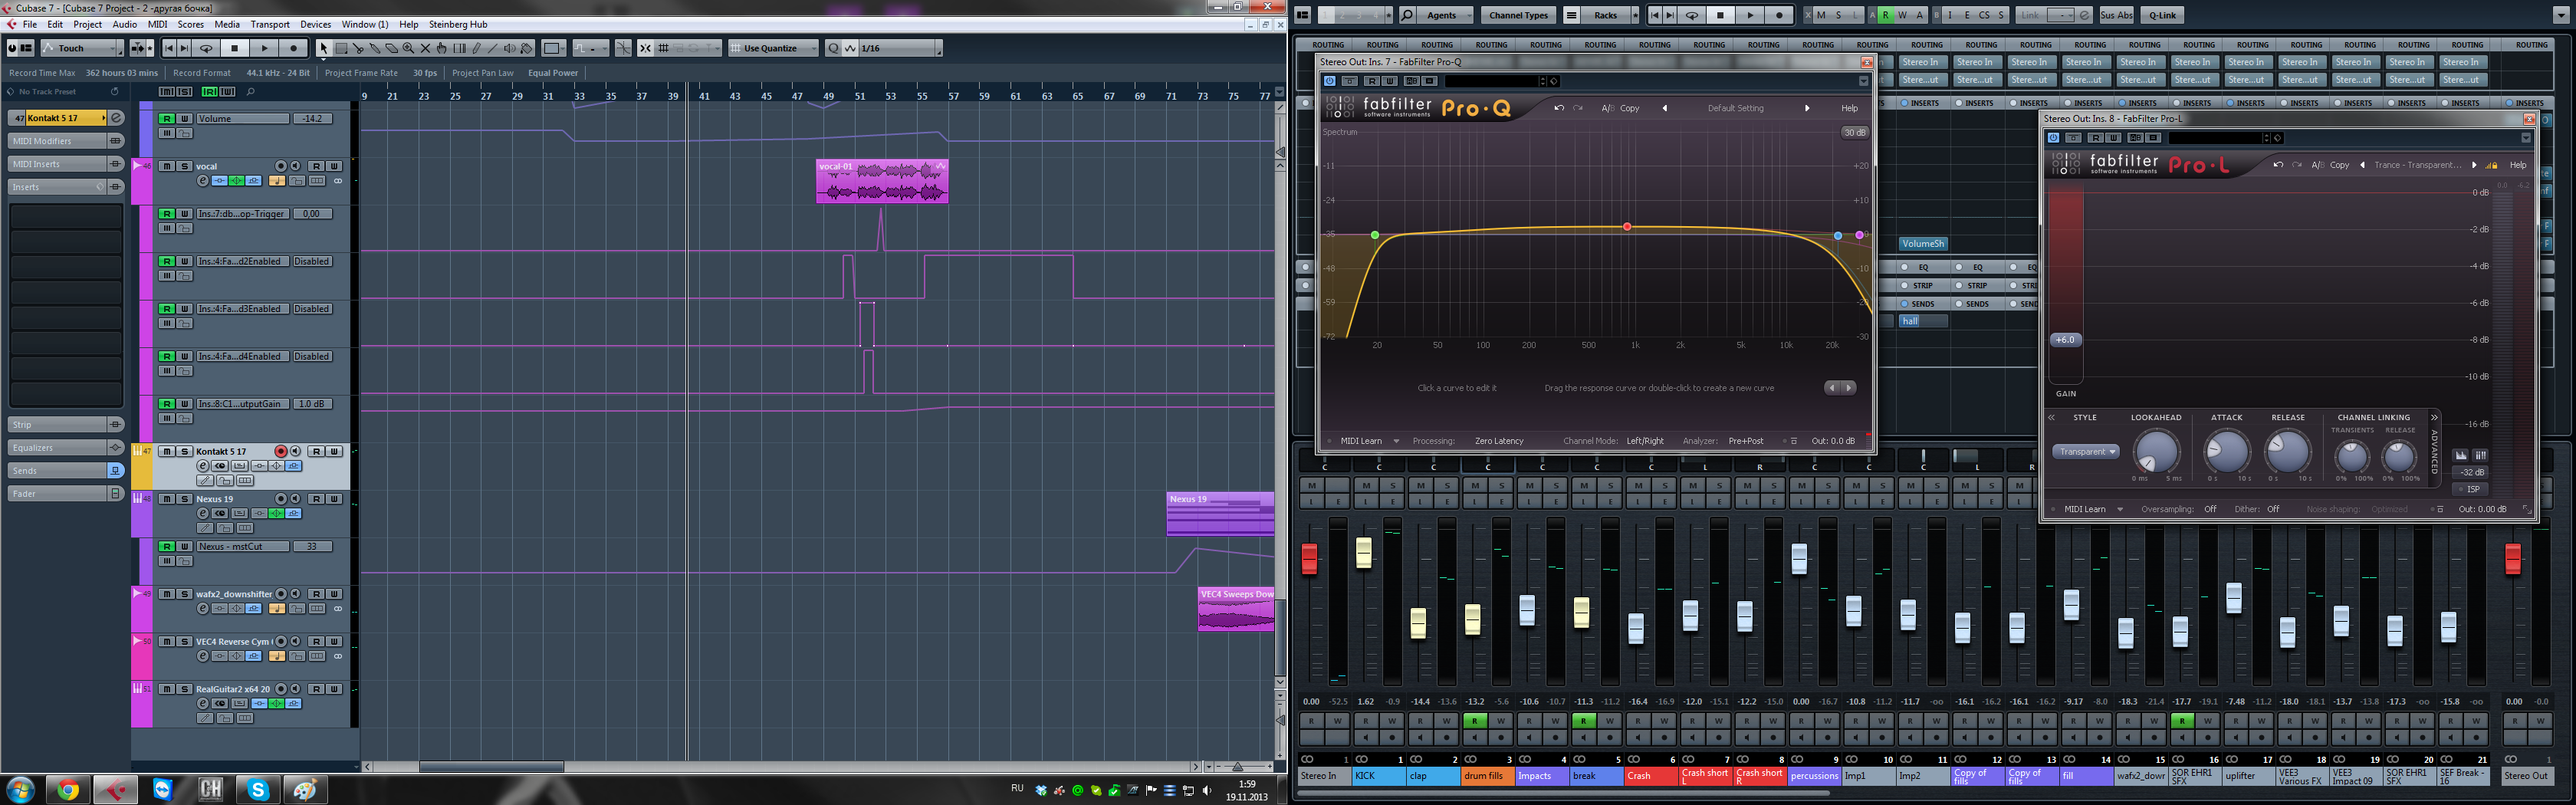Viewport: 2576px width, 805px height.
Task: Click the Pro-L Lookahead knob
Action: (x=2156, y=452)
